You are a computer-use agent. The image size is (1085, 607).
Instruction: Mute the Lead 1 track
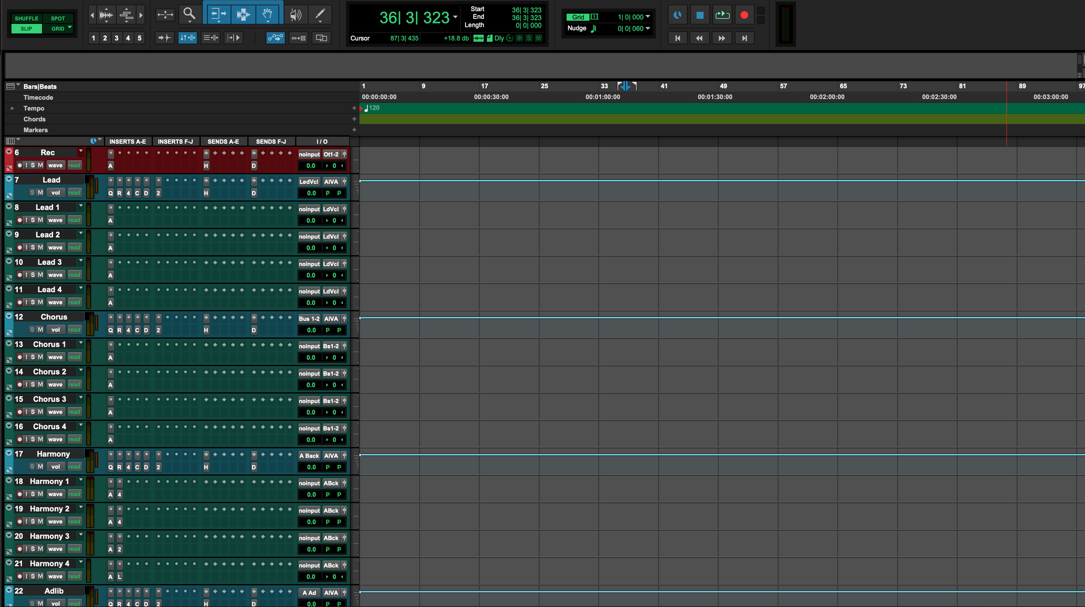click(x=40, y=220)
